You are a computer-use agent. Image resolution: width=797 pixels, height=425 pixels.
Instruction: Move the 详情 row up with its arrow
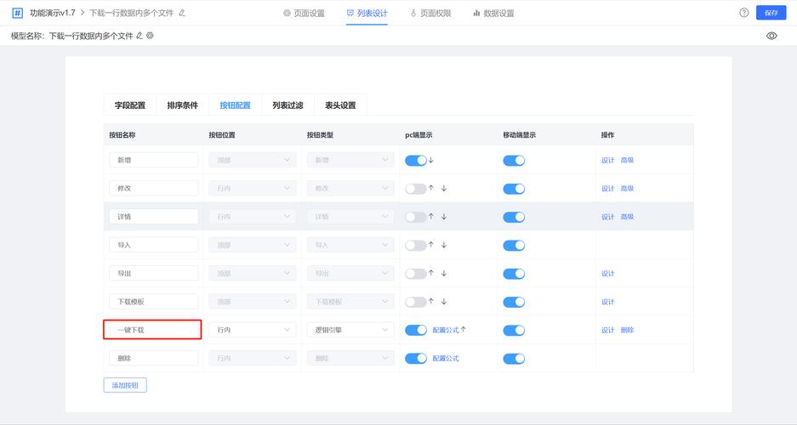[x=431, y=216]
